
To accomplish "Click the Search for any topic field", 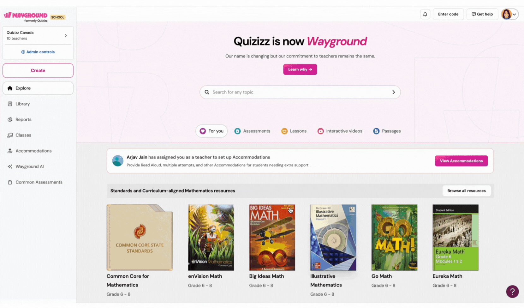I will point(300,92).
